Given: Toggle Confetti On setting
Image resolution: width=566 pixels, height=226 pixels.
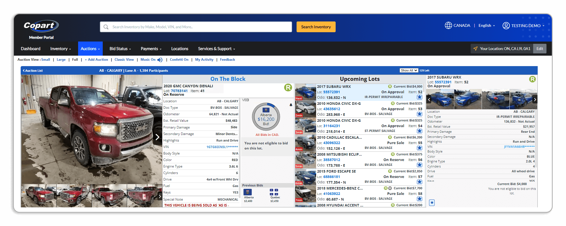Looking at the screenshot, I should pos(179,60).
